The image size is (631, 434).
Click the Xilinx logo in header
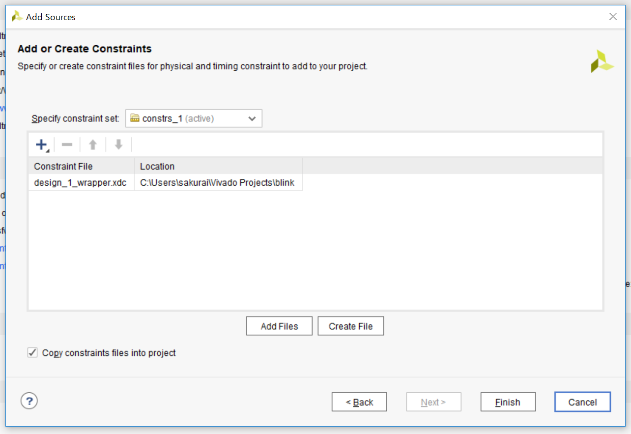point(602,61)
